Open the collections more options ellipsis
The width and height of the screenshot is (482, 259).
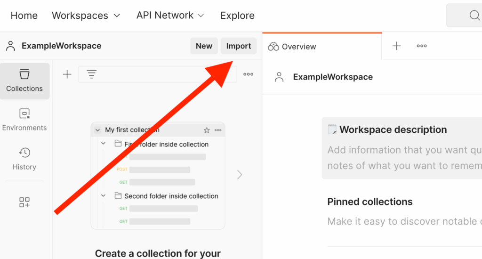[248, 74]
